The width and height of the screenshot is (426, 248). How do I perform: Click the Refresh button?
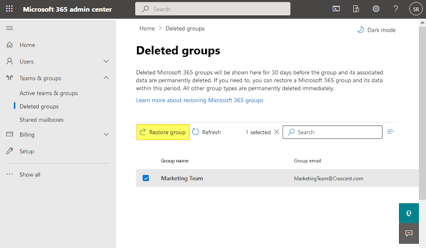tap(206, 132)
